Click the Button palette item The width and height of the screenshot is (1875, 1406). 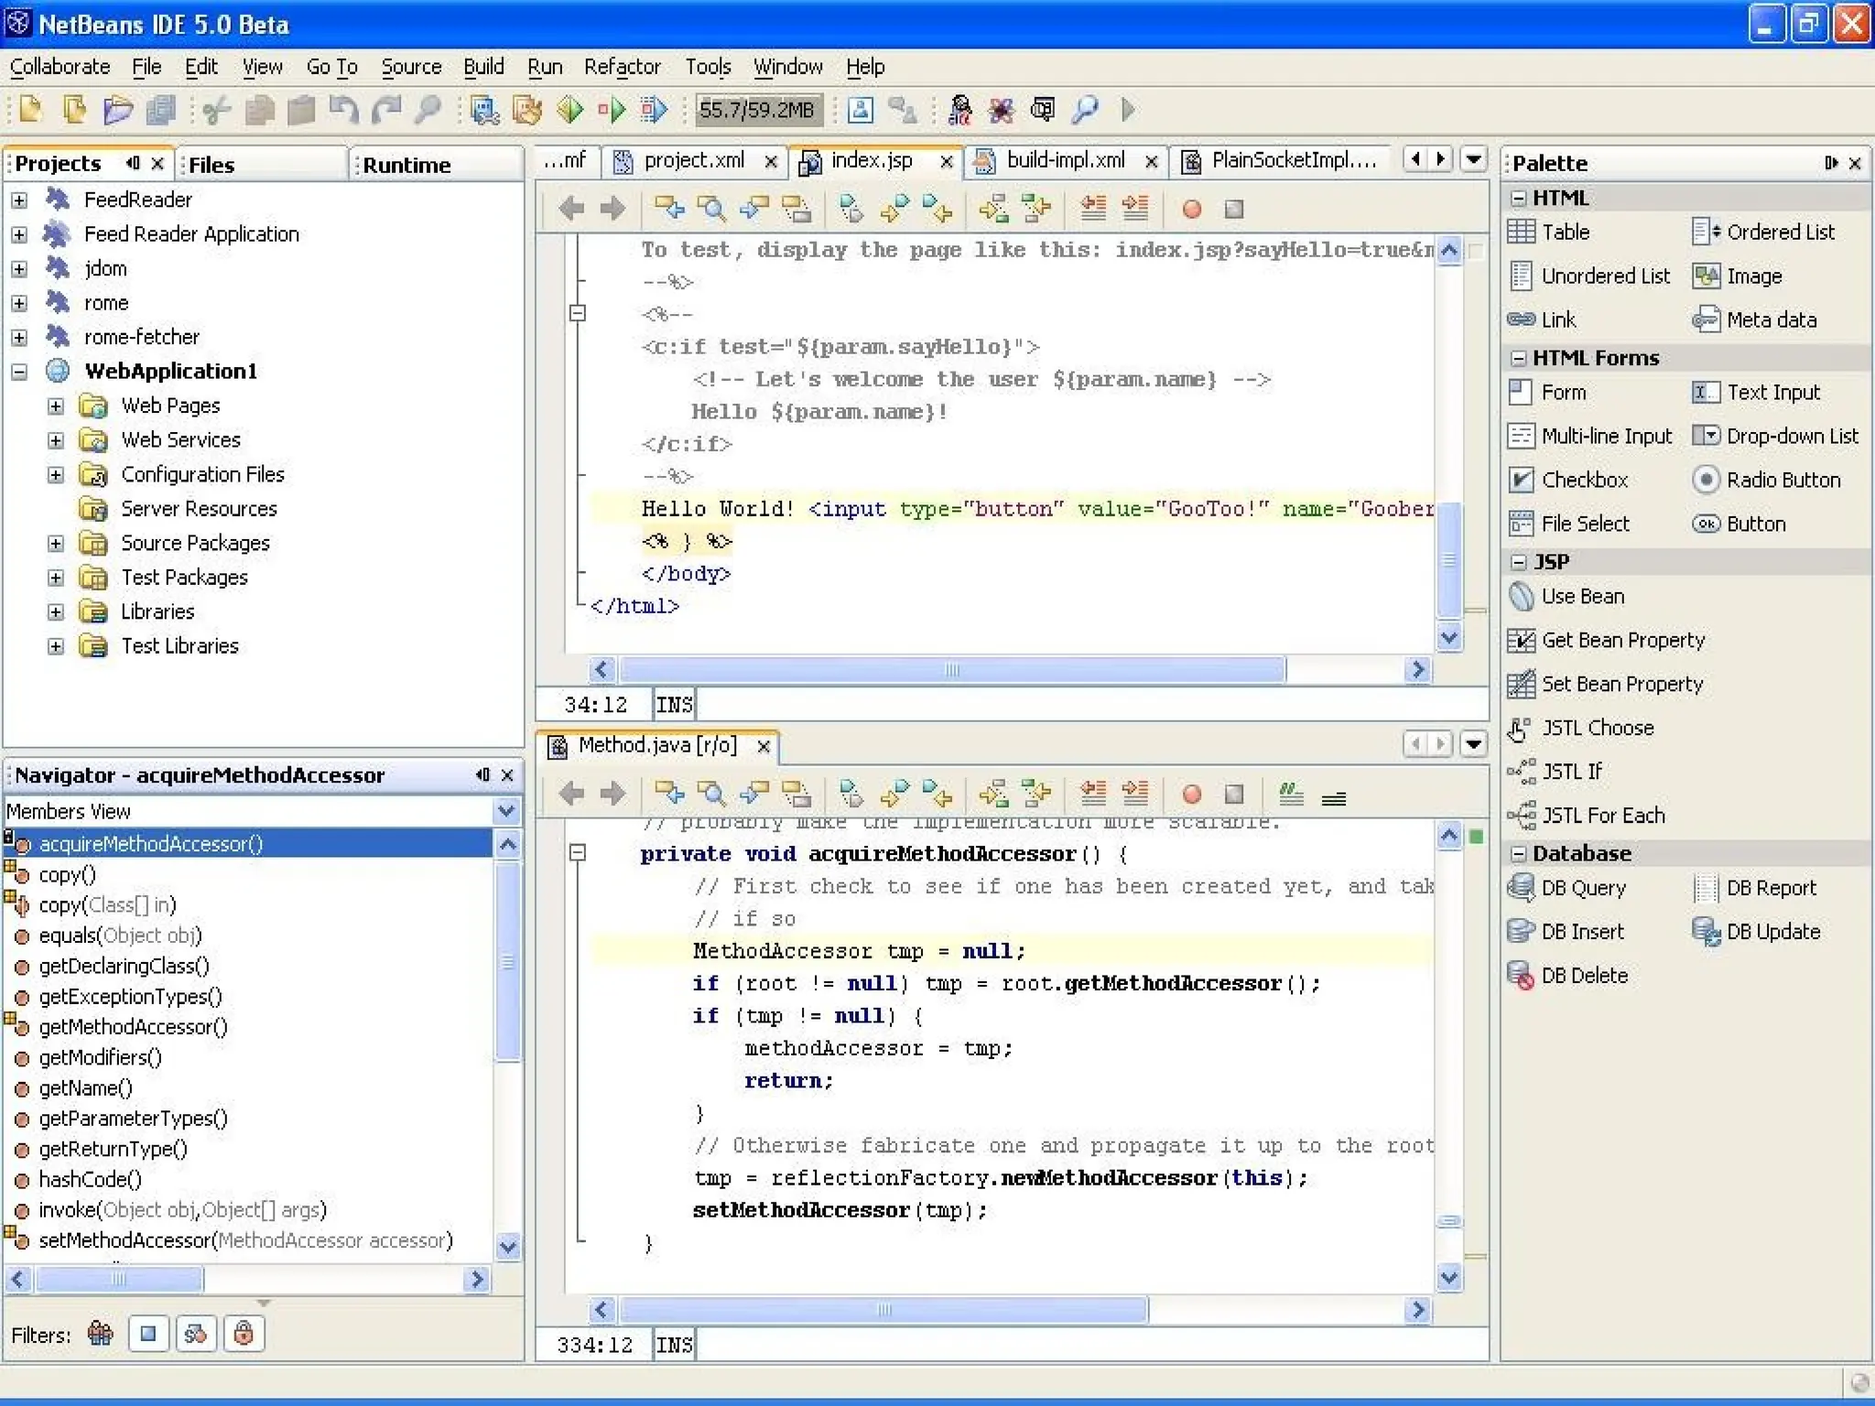tap(1740, 525)
